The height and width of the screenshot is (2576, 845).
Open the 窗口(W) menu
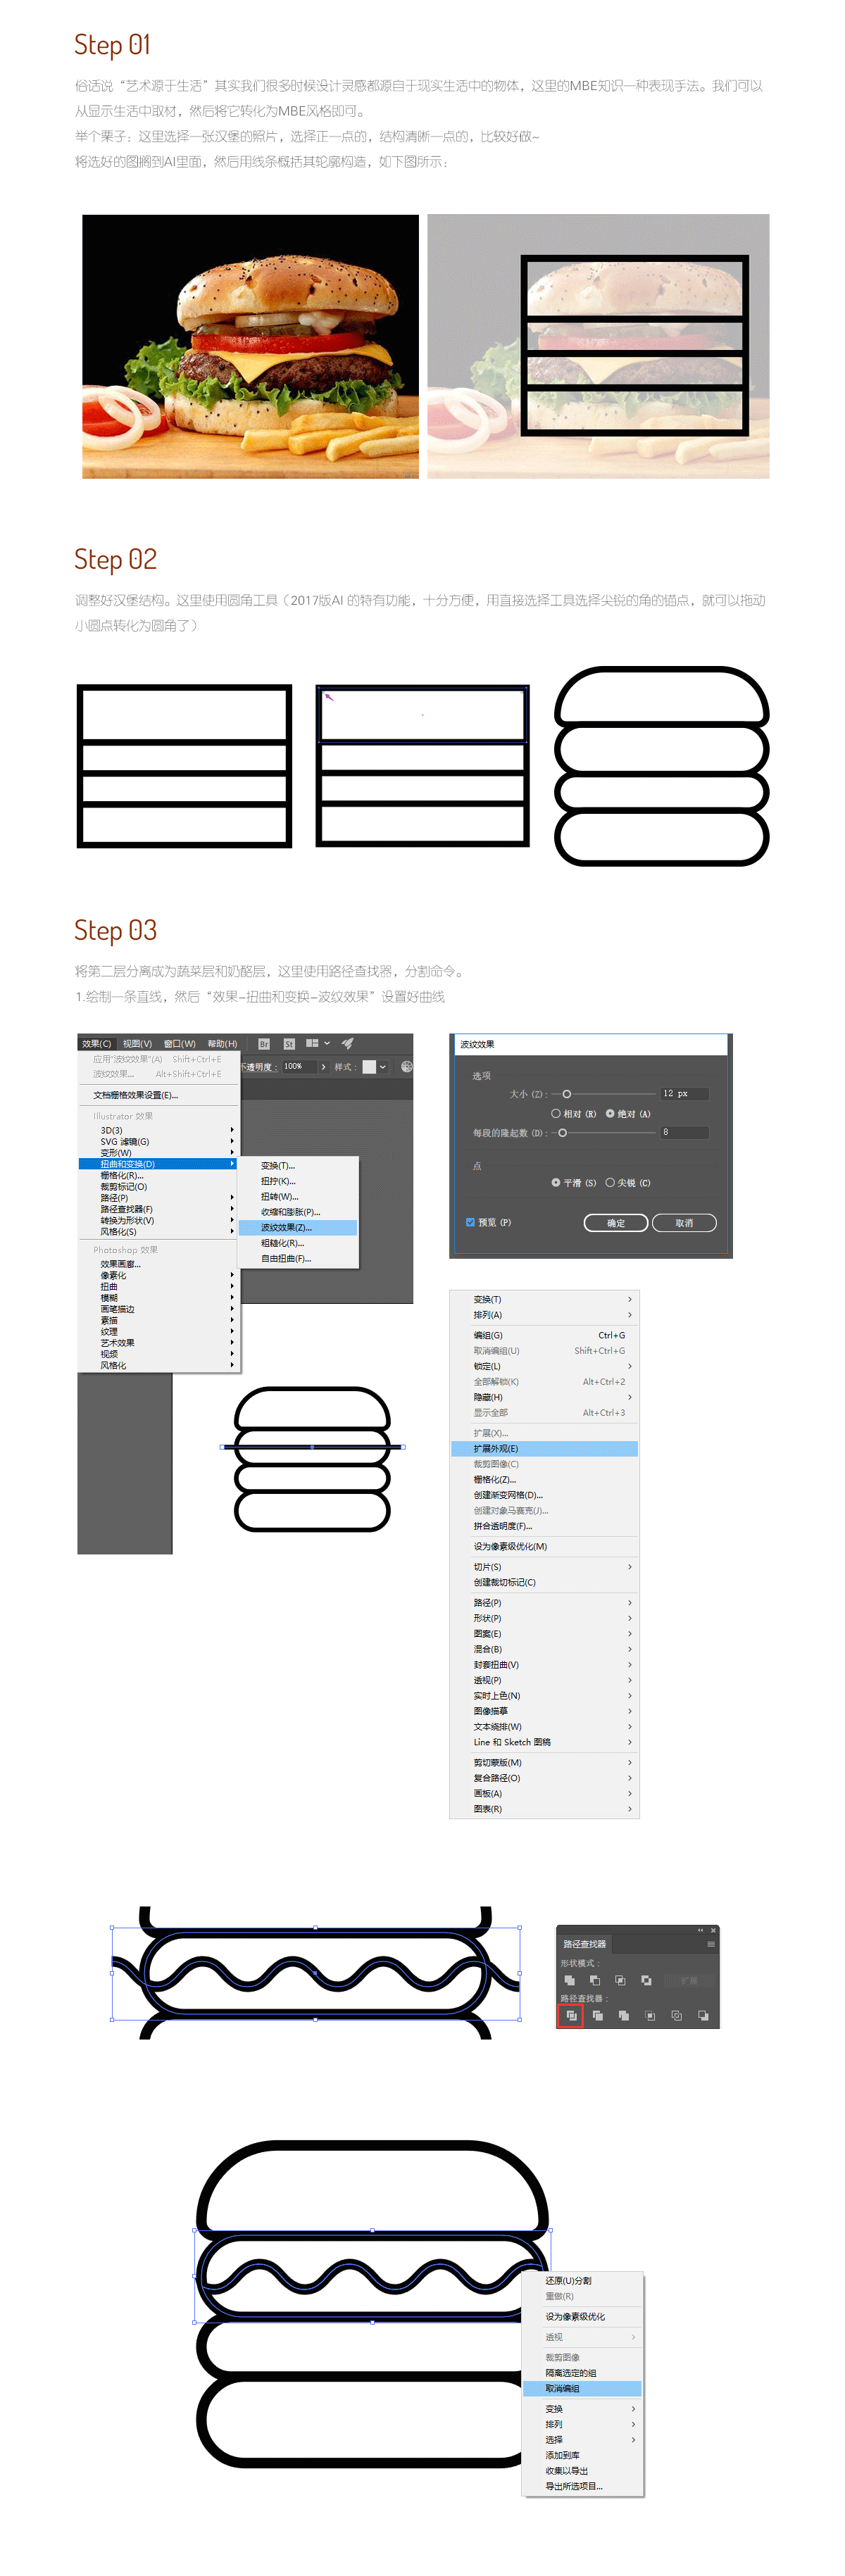tap(180, 1043)
